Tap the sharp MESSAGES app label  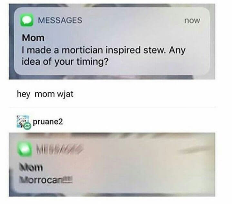(60, 20)
